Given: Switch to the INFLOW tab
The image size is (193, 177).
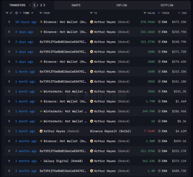Looking at the screenshot, I should point(121,5).
